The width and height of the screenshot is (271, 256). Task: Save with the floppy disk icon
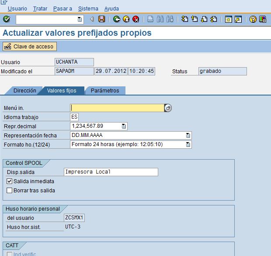click(101, 19)
